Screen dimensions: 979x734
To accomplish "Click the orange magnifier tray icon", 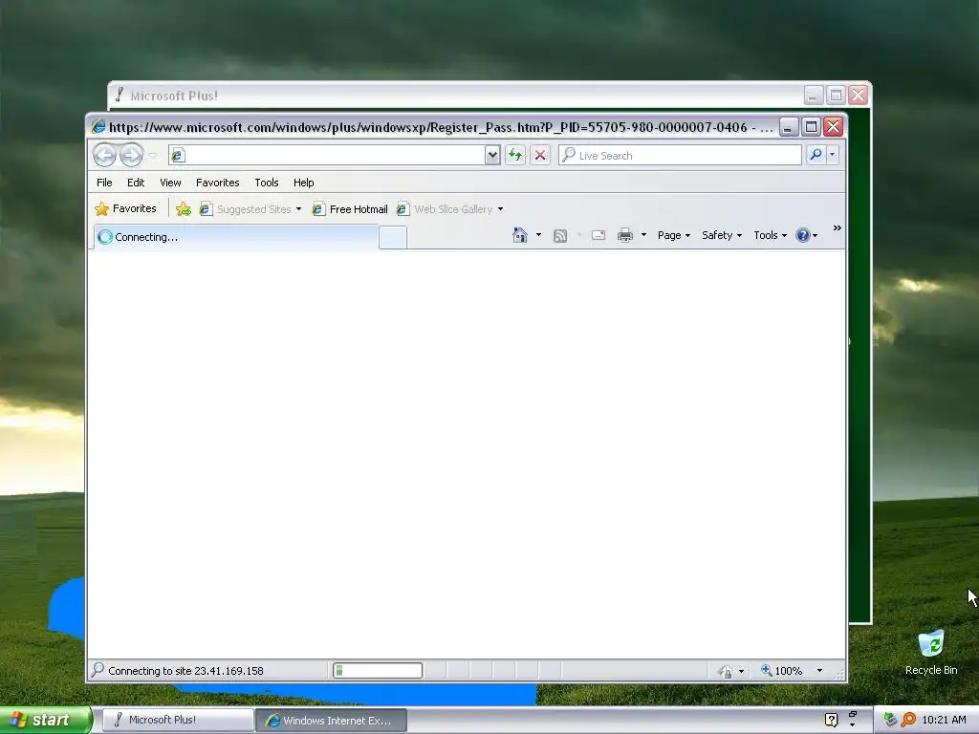I will (908, 720).
